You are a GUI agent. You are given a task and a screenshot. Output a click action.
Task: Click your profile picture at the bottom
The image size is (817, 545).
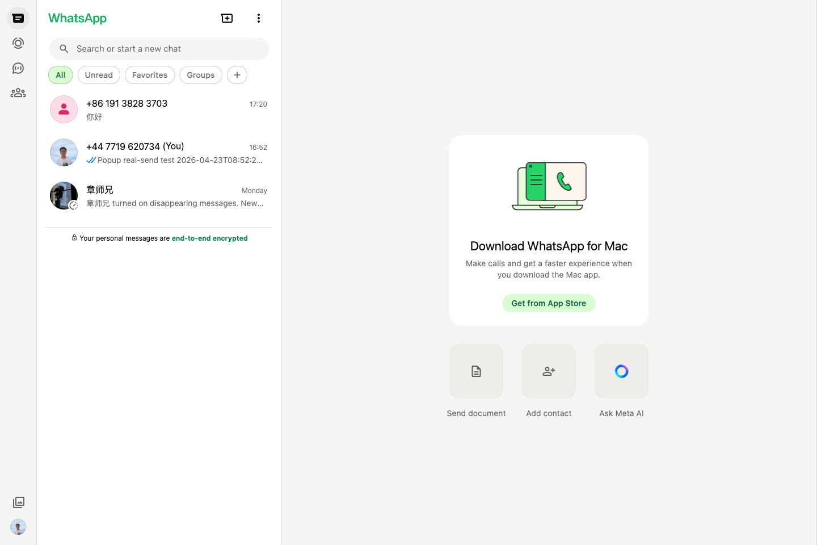(x=18, y=527)
